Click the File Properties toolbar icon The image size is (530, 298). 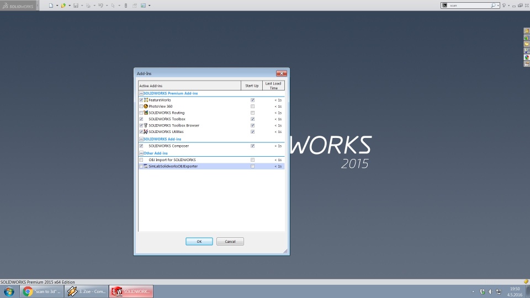135,6
